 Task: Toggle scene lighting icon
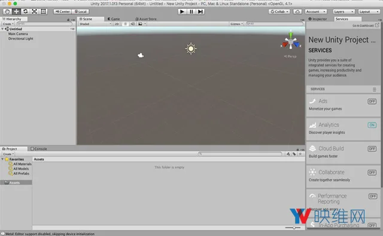click(x=125, y=24)
